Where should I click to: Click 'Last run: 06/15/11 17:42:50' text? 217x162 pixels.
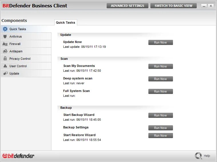point(82,71)
